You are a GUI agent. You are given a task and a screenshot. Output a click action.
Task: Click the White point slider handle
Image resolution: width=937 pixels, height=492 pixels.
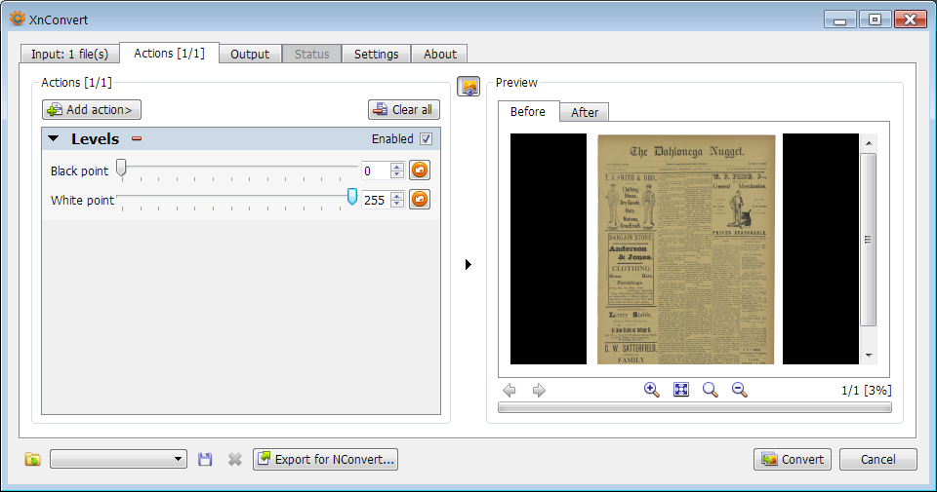point(352,197)
